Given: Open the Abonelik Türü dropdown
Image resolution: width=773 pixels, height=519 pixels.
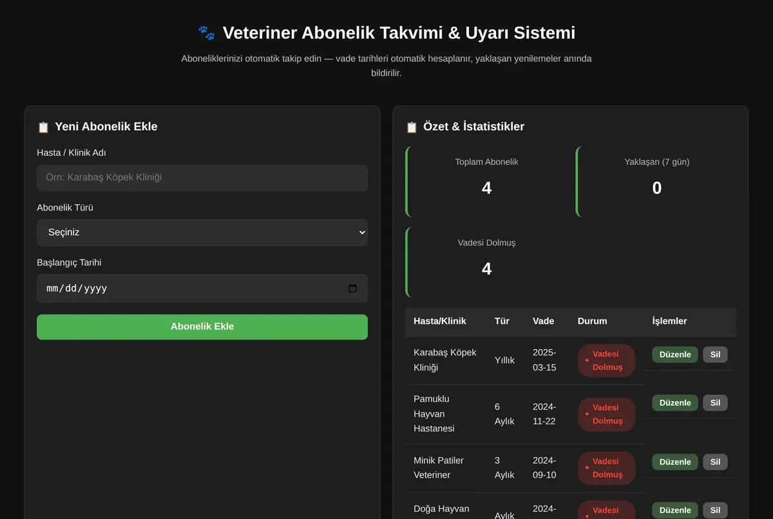Looking at the screenshot, I should pos(202,232).
